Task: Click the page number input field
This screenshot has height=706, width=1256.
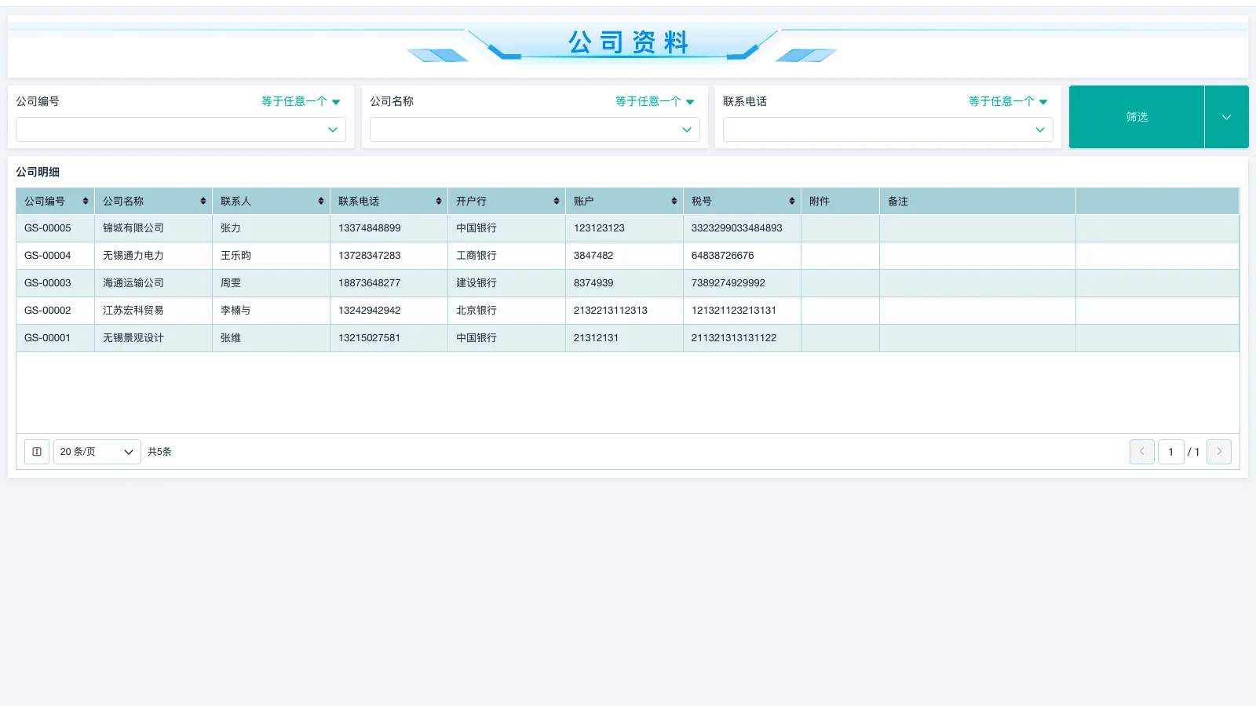Action: point(1170,452)
